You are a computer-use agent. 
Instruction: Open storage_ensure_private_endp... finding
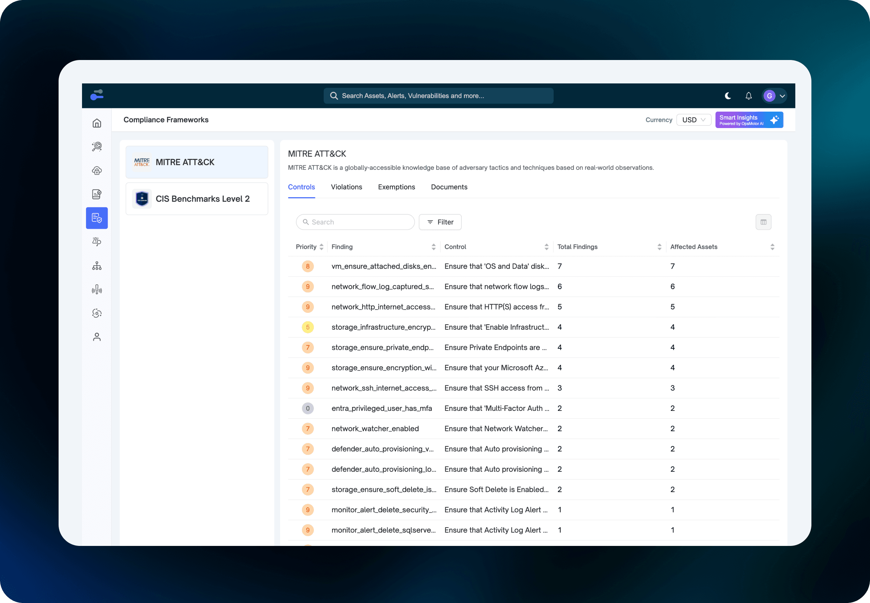tap(382, 348)
